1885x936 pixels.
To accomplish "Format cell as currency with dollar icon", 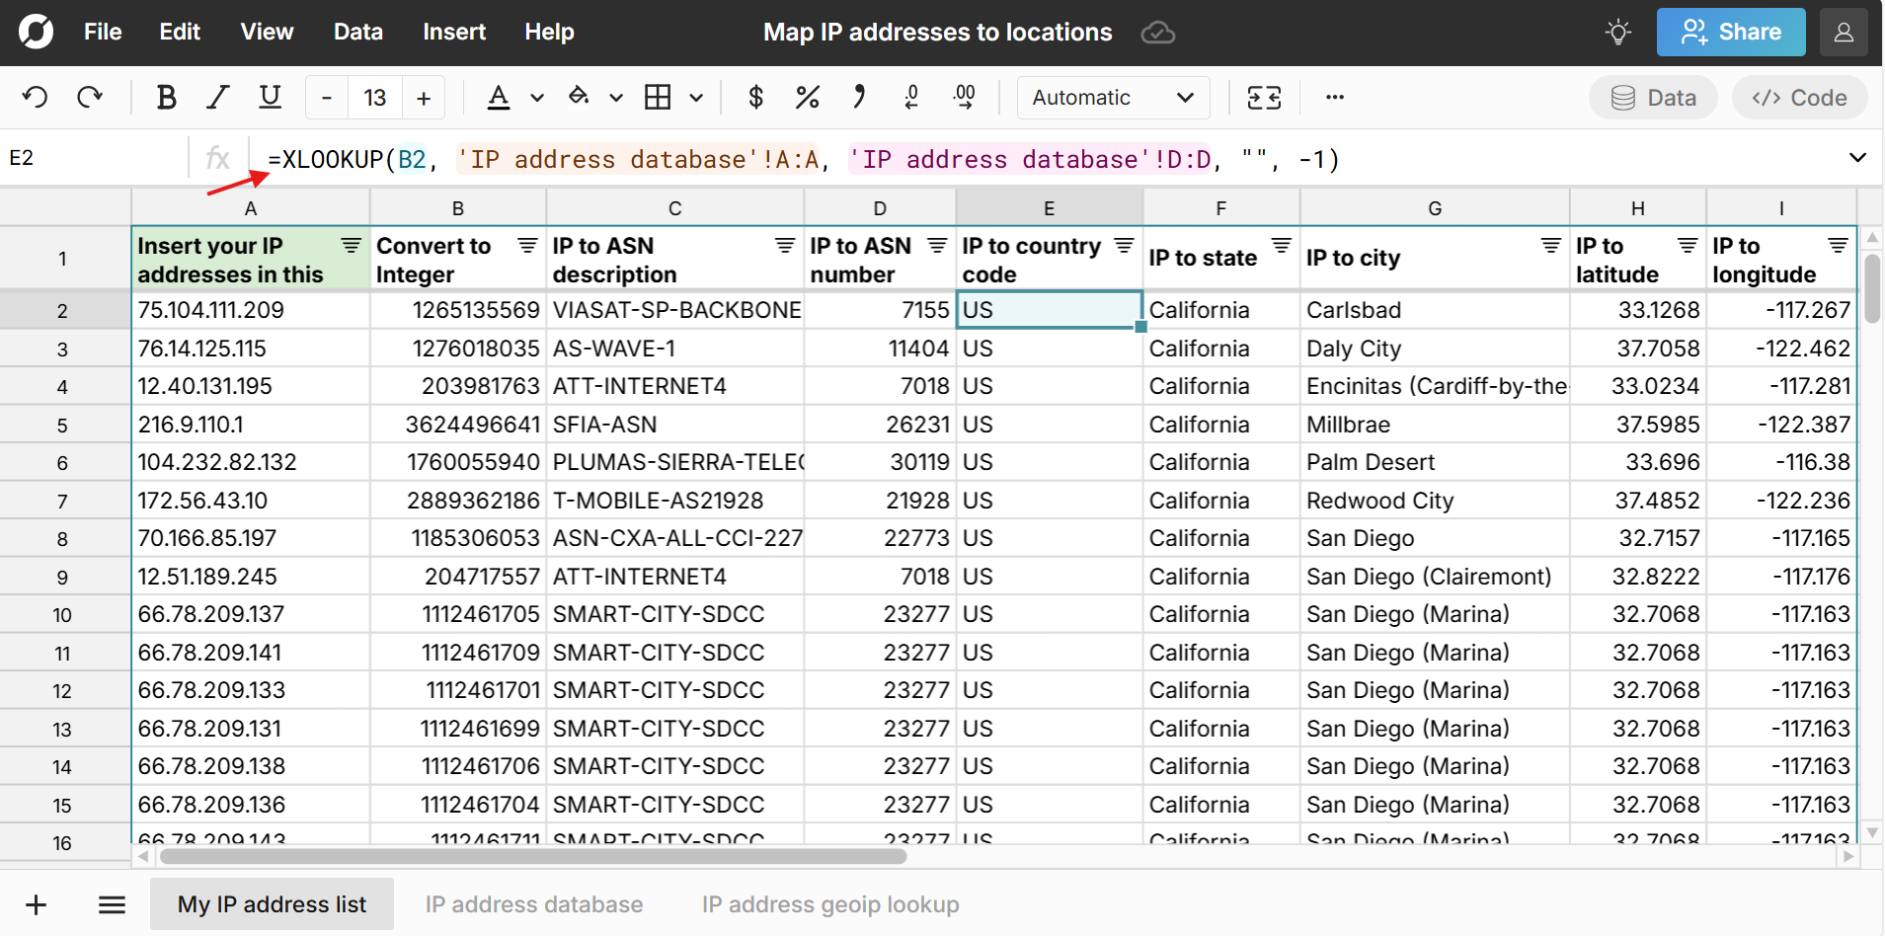I will tap(755, 97).
